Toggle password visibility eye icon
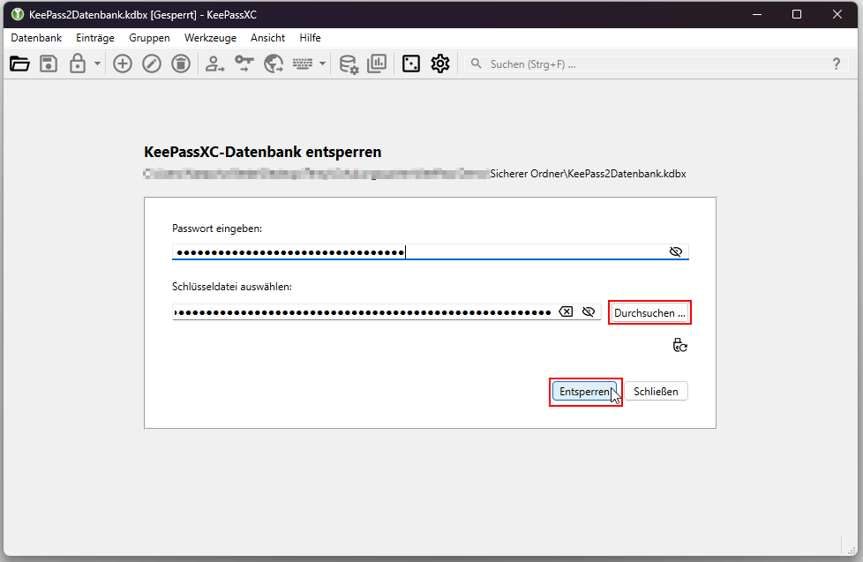Image resolution: width=863 pixels, height=562 pixels. 676,251
